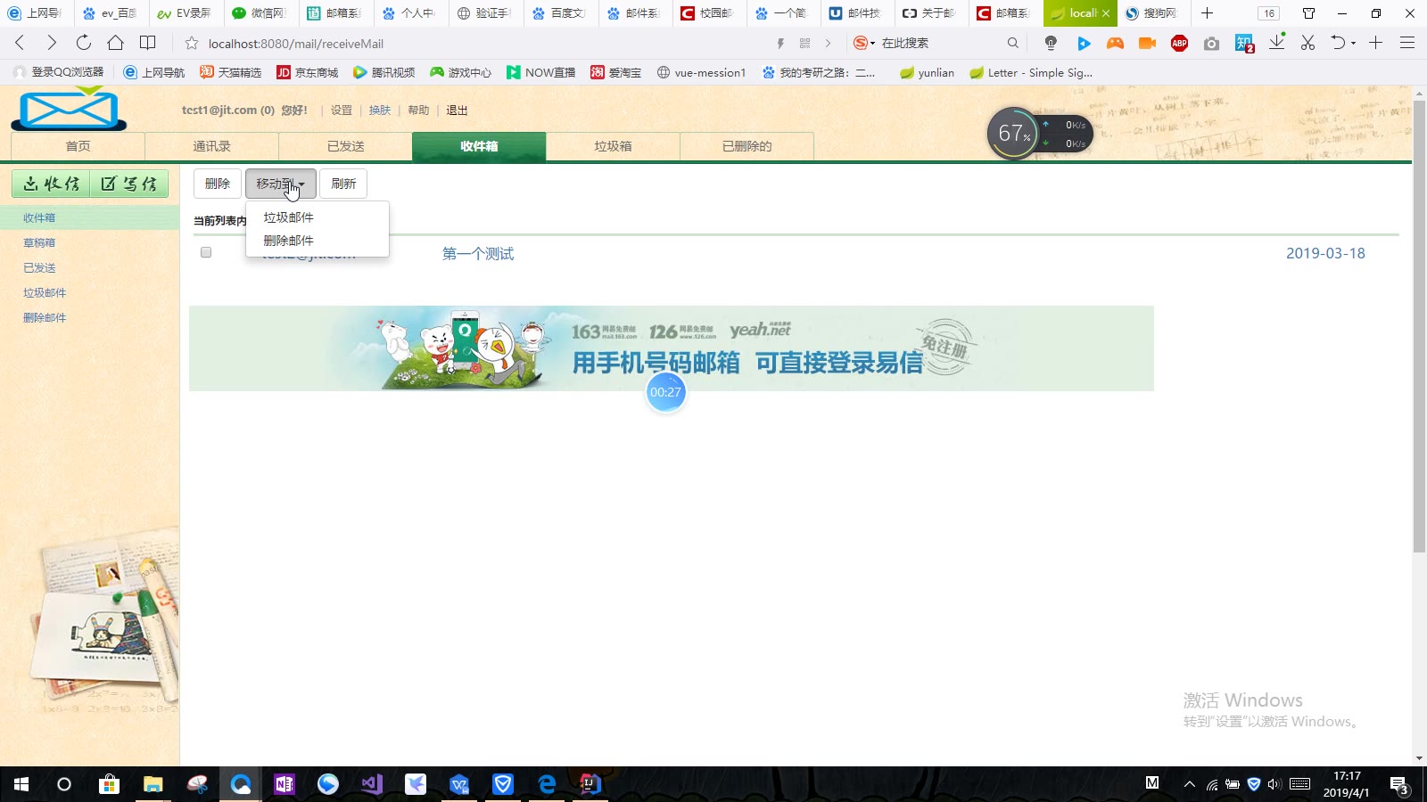This screenshot has height=802, width=1427.
Task: Click the 163 mailbox advertisement banner
Action: [671, 348]
